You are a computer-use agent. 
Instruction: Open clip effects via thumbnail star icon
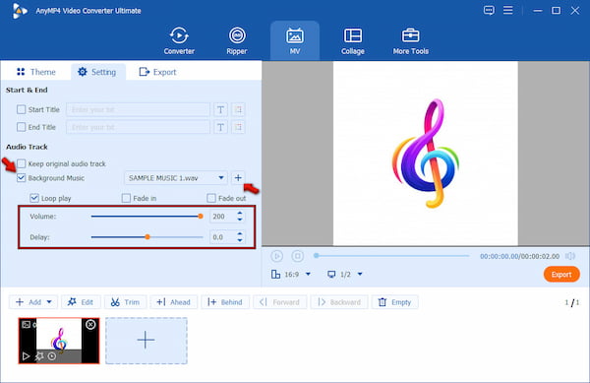pyautogui.click(x=38, y=355)
